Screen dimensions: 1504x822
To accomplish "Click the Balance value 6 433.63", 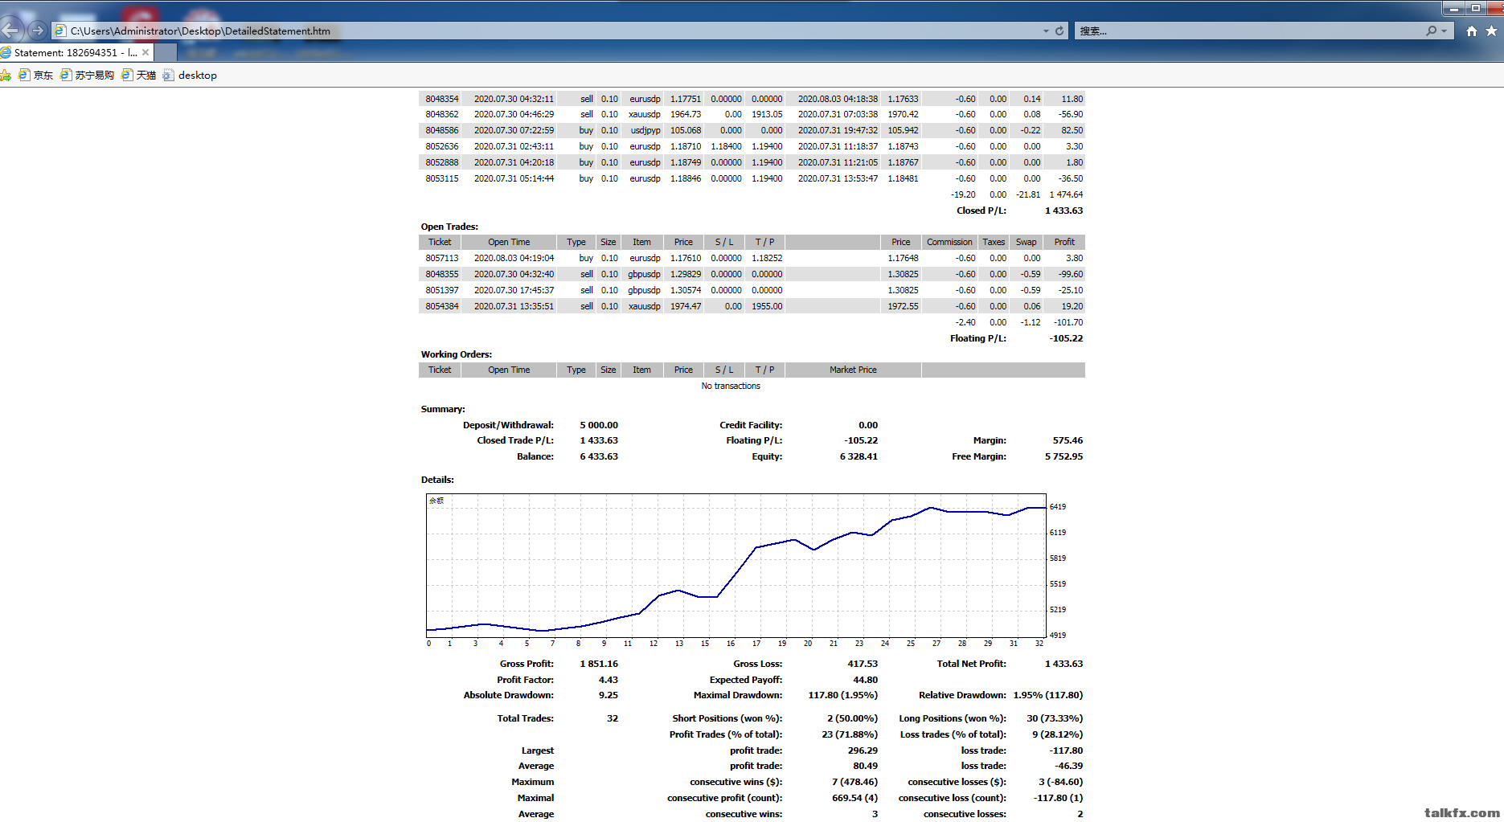I will click(x=599, y=456).
